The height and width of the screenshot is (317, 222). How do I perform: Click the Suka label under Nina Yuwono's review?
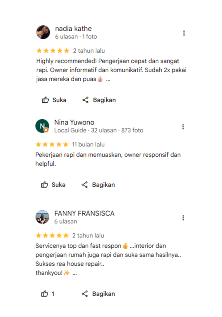[58, 185]
